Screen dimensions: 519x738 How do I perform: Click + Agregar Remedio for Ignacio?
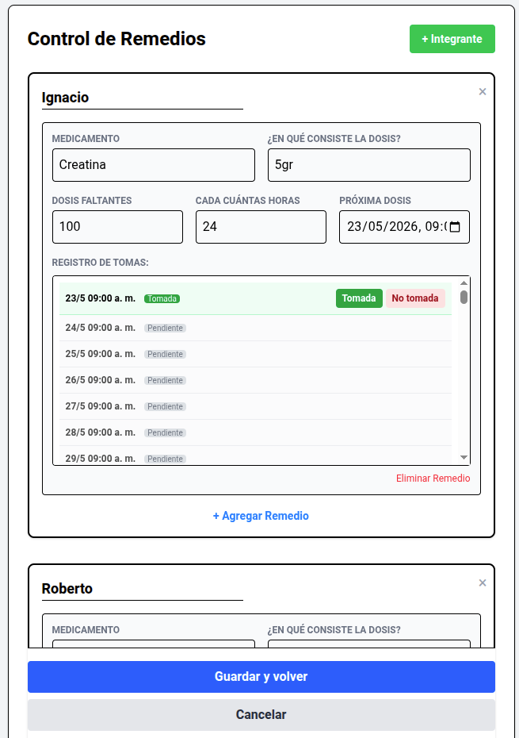pos(261,516)
